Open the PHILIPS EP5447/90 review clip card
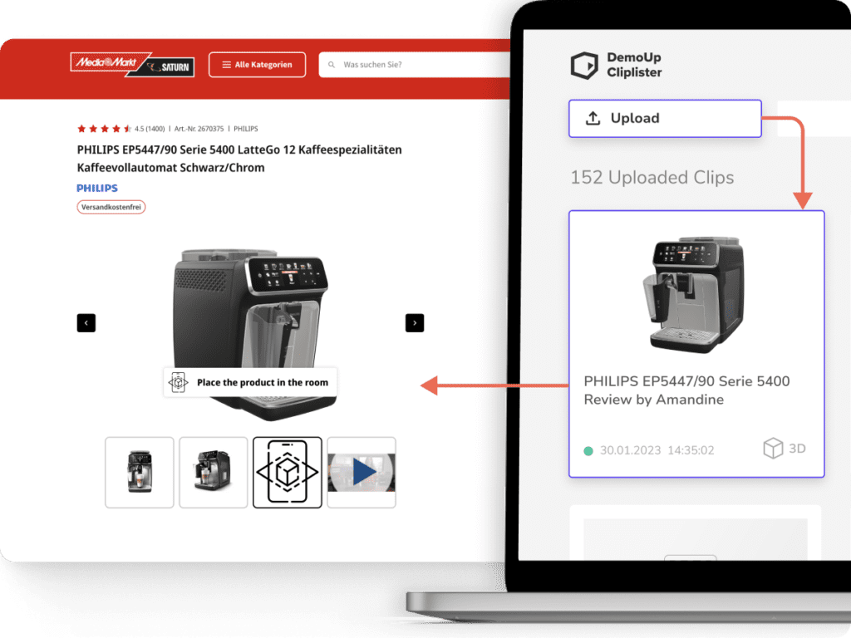This screenshot has height=638, width=851. [696, 343]
